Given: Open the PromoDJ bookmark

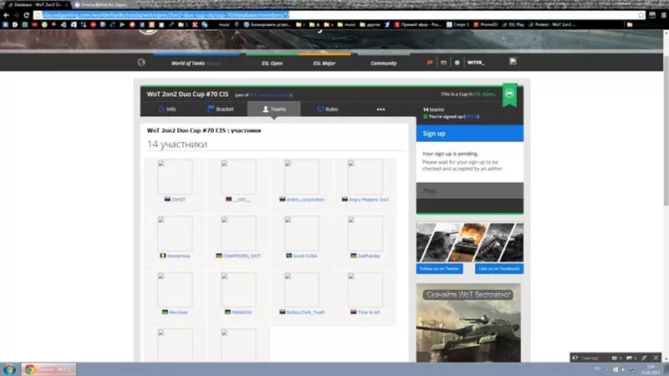Looking at the screenshot, I should [x=486, y=25].
